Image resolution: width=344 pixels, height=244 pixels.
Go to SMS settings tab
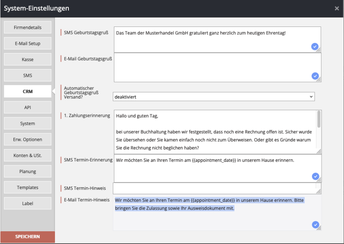28,76
